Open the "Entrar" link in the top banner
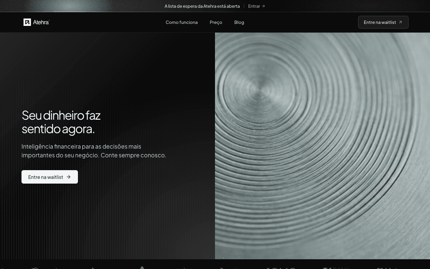Viewport: 430px width, 269px height. [257, 6]
